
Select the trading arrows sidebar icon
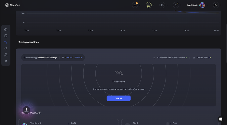pos(6,42)
